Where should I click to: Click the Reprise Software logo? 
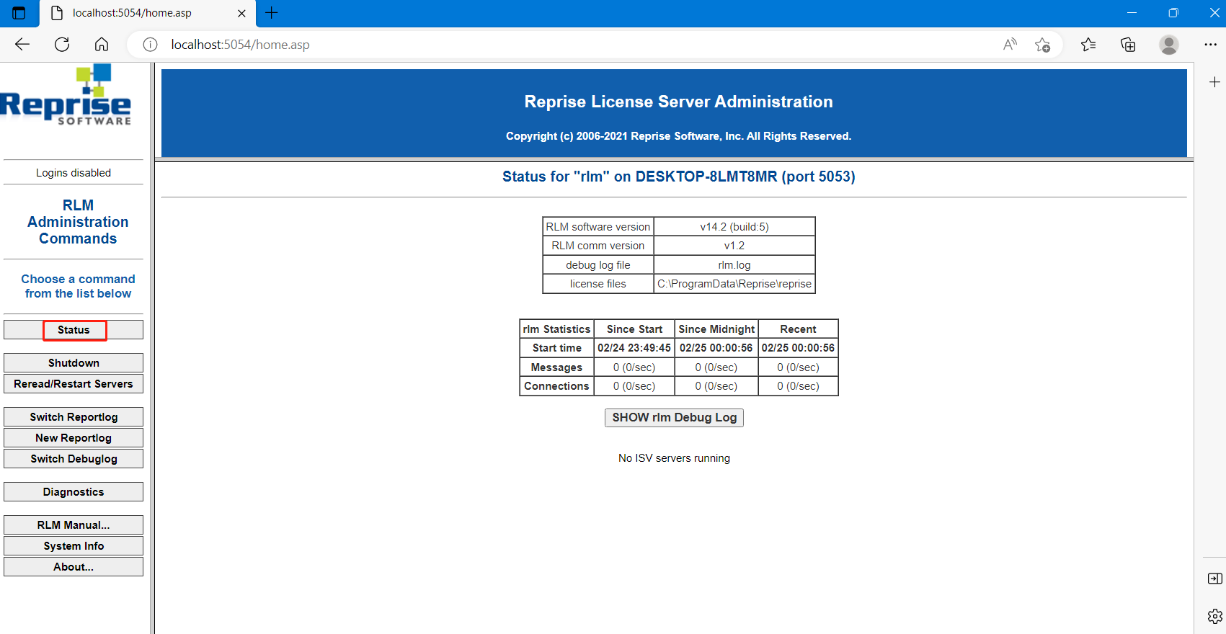point(66,95)
